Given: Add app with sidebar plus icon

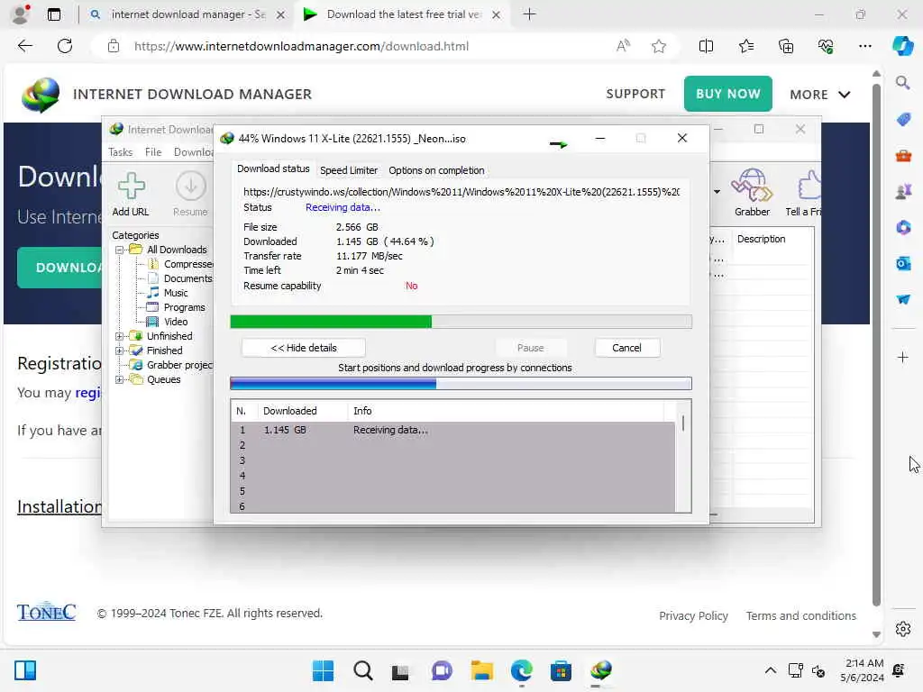Looking at the screenshot, I should point(902,357).
